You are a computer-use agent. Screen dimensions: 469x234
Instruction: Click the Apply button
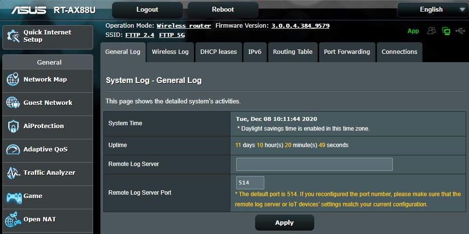pyautogui.click(x=284, y=223)
